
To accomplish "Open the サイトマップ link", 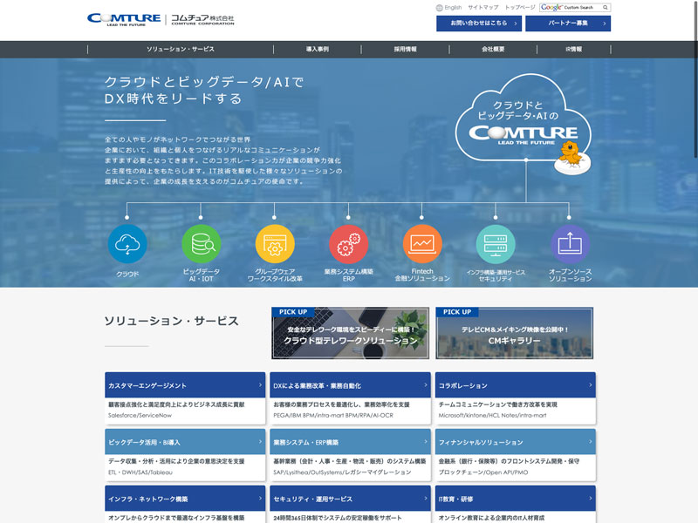I will click(482, 7).
